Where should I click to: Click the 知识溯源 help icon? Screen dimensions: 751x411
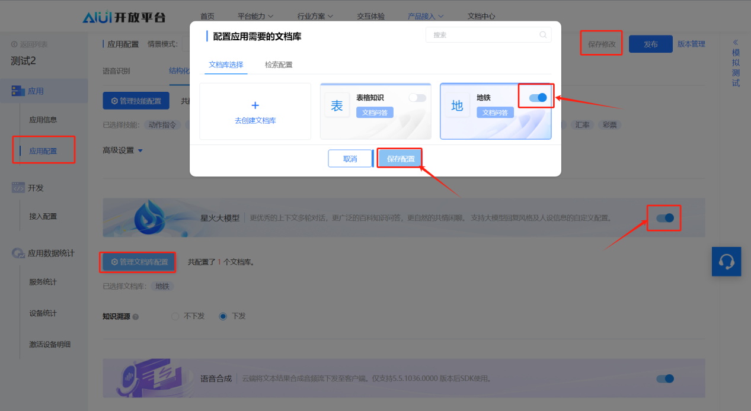pos(138,316)
